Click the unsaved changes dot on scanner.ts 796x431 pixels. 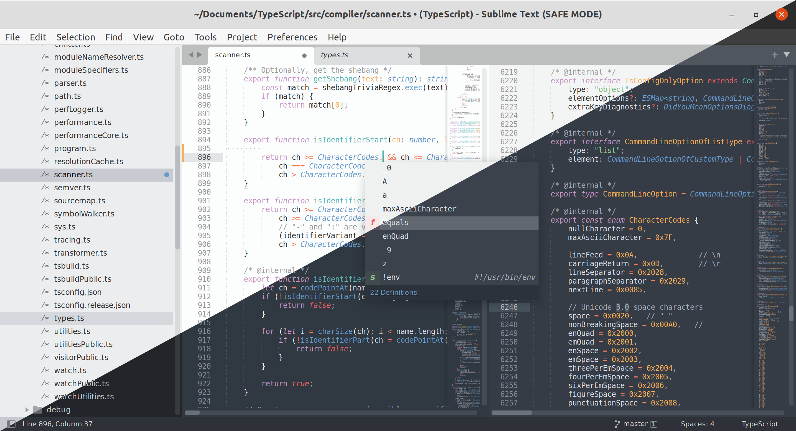tap(303, 55)
